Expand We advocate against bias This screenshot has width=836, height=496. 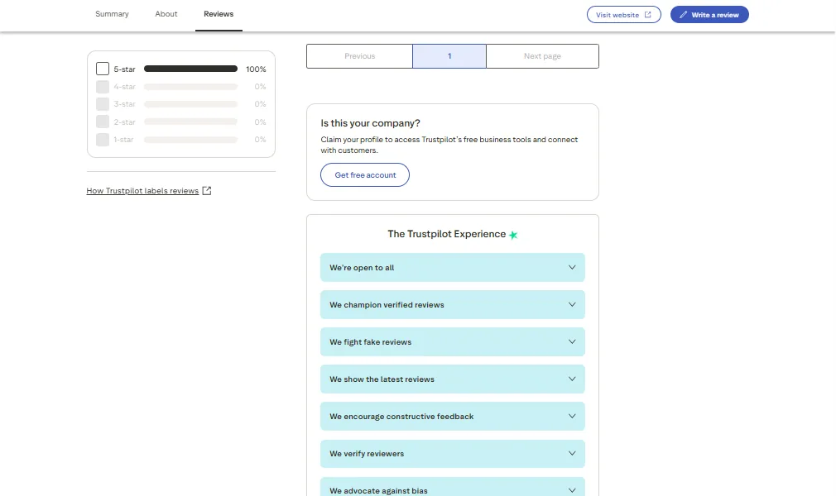(453, 488)
